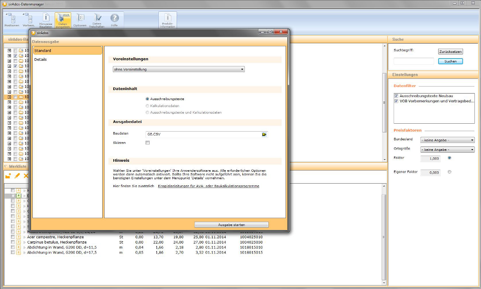The width and height of the screenshot is (481, 289).
Task: Click the pencil edit icon in Merkliste
Action: (x=17, y=176)
